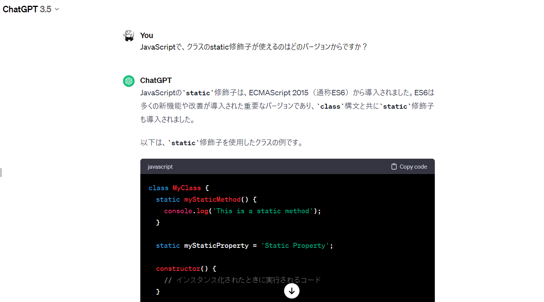Click the user question about the static修飾子 version
Viewport: 544px width, 302px height.
pyautogui.click(x=254, y=47)
